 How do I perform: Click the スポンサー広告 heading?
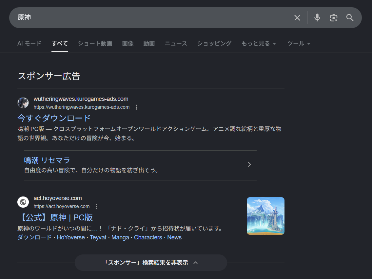[49, 76]
